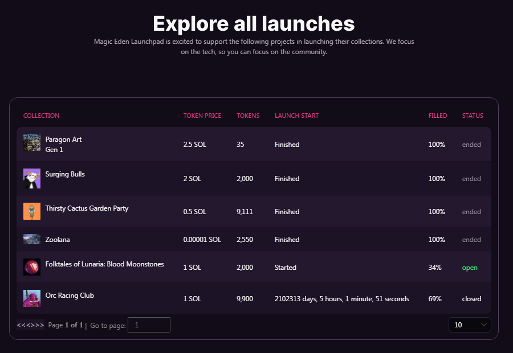This screenshot has height=353, width=513.
Task: Select the ended status of Paragon Art
Action: point(471,145)
